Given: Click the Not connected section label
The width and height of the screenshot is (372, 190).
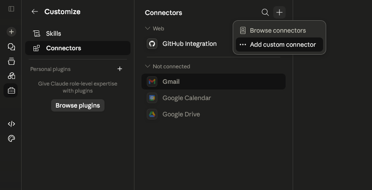Looking at the screenshot, I should click(x=171, y=67).
